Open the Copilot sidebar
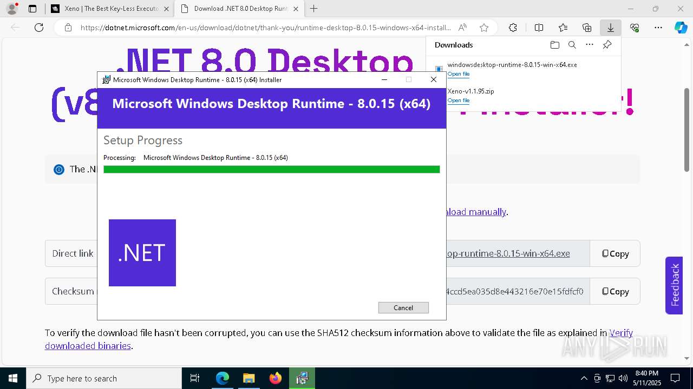The image size is (693, 389). click(681, 28)
